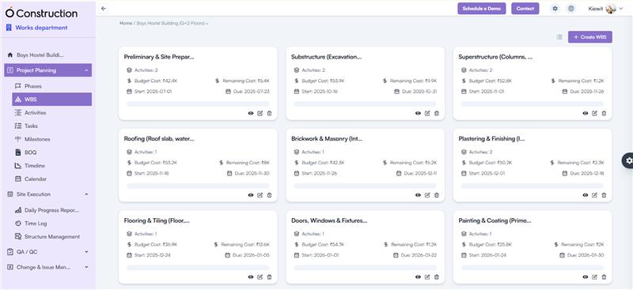
Task: View the Doors, Windows & Fixtures card
Action: point(418,277)
